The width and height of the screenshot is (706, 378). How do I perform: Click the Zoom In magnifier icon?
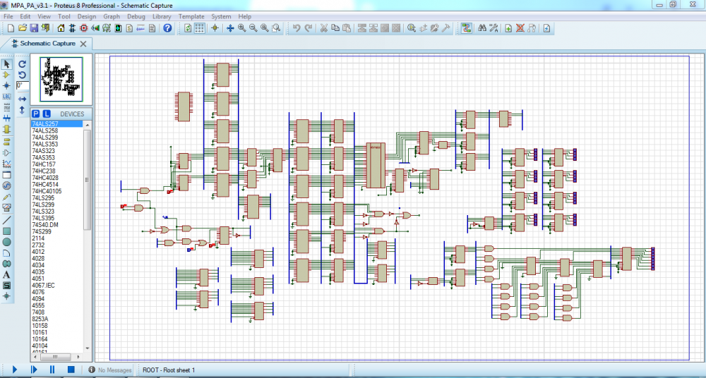pos(241,28)
